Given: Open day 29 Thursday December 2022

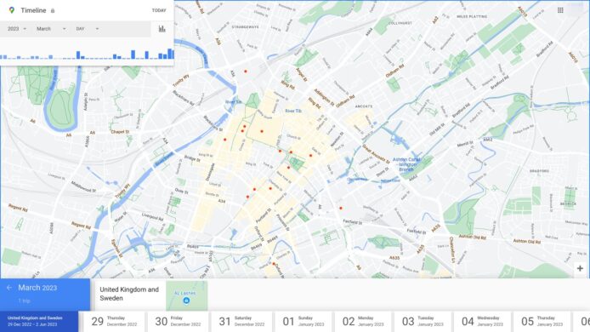Looking at the screenshot, I should point(114,322).
